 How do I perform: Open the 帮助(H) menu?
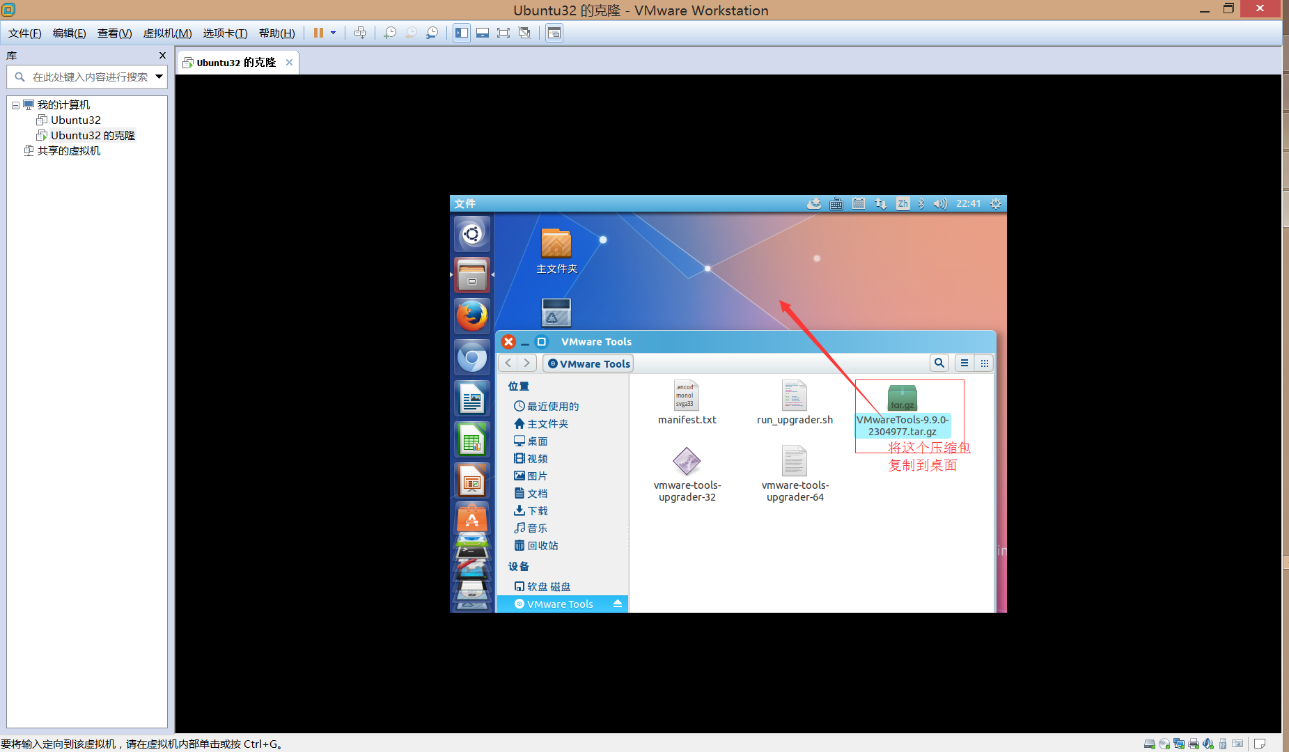coord(276,33)
